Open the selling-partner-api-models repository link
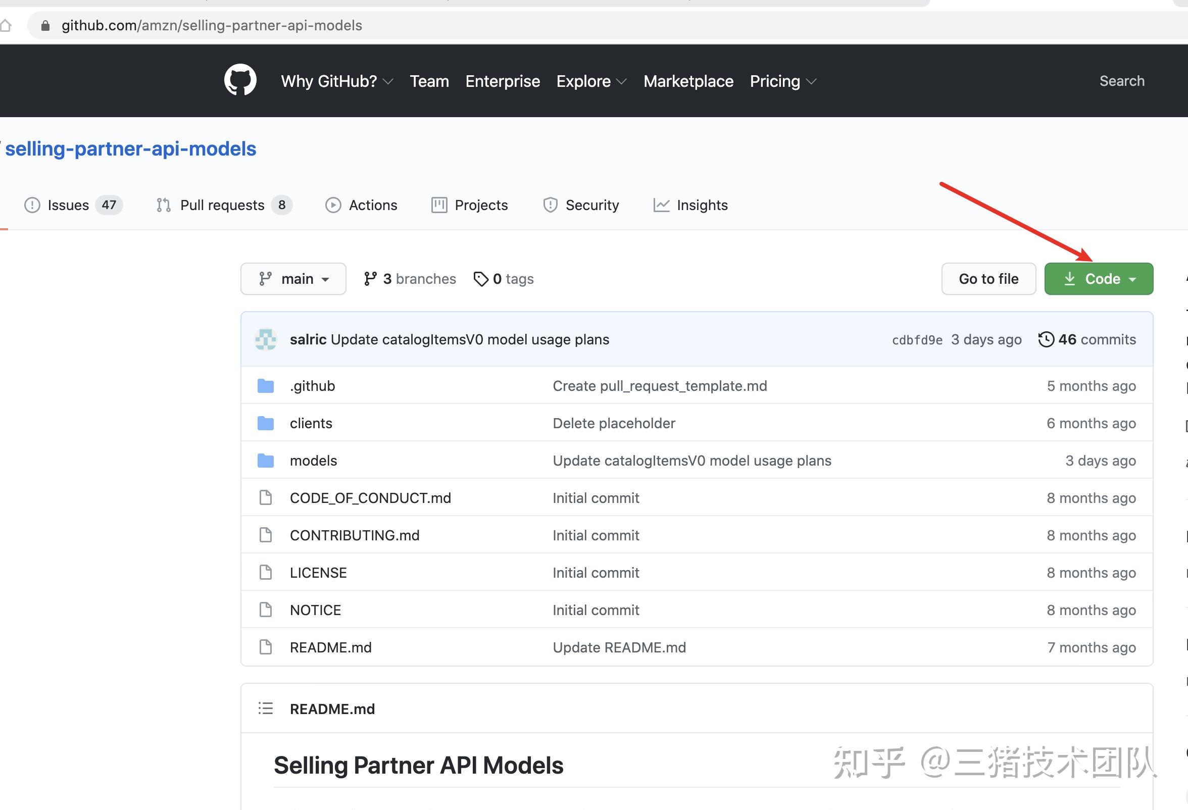The width and height of the screenshot is (1188, 810). click(x=131, y=148)
